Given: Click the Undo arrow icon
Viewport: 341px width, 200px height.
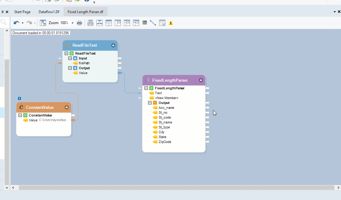Looking at the screenshot, I should click(x=16, y=23).
